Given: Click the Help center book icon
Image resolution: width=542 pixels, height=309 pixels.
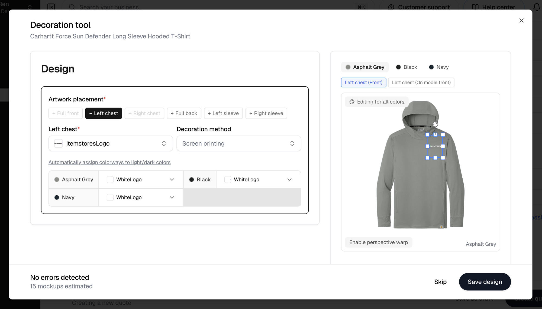Looking at the screenshot, I should tap(475, 7).
